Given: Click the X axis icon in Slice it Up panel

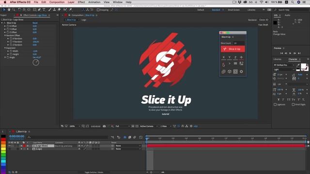Looking at the screenshot, I should pyautogui.click(x=224, y=57).
